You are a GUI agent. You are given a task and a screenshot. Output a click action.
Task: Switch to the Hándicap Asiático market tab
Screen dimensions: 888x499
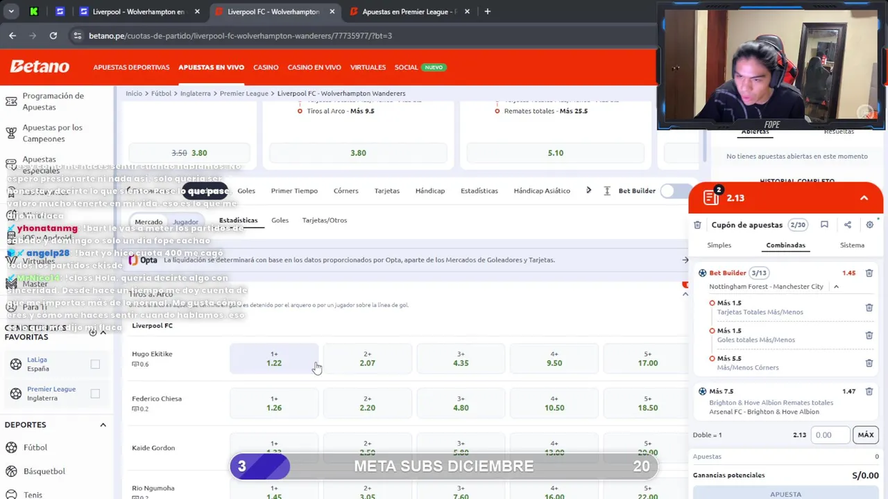[x=542, y=191]
